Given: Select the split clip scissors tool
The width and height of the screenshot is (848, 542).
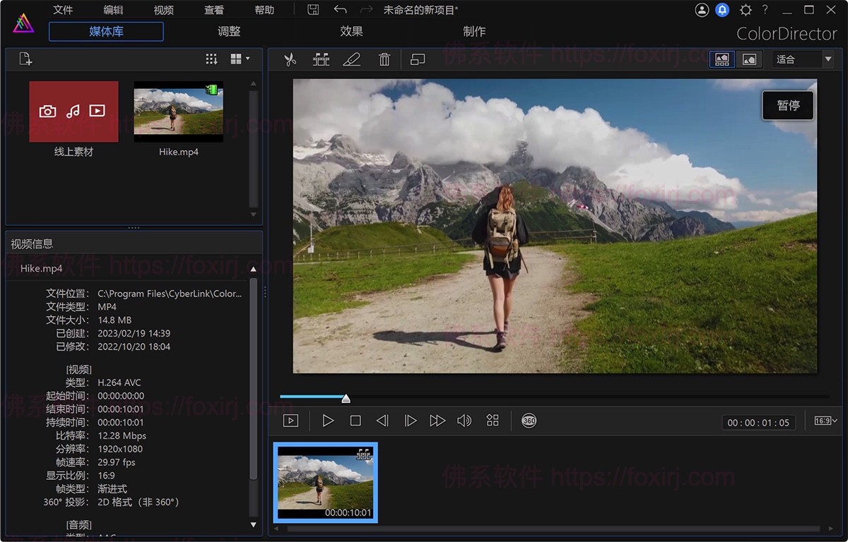Looking at the screenshot, I should tap(289, 59).
